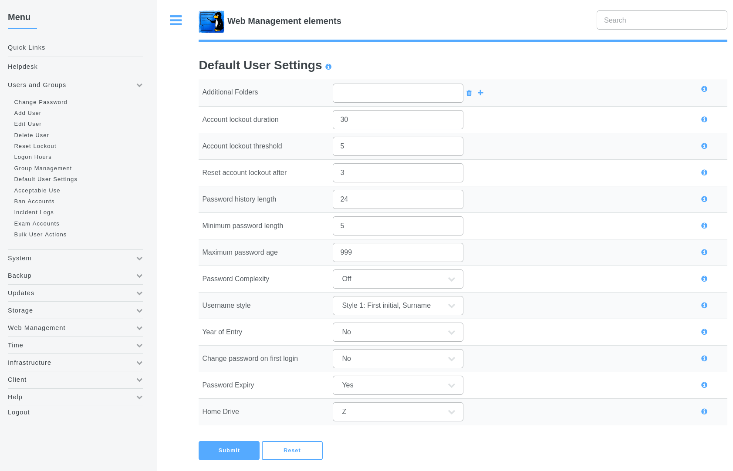
Task: Focus the Search input field
Action: [x=662, y=20]
